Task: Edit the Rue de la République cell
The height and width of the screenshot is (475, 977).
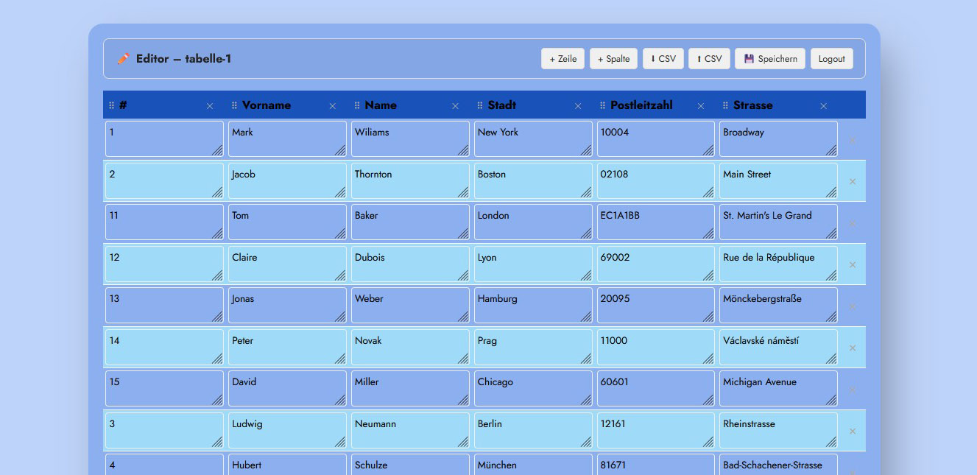Action: [778, 264]
